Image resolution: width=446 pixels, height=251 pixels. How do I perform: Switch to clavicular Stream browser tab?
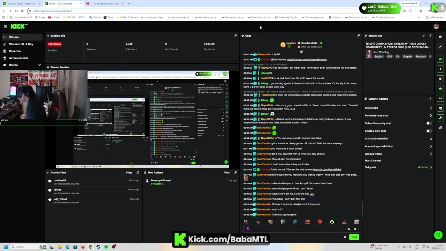coord(21,3)
